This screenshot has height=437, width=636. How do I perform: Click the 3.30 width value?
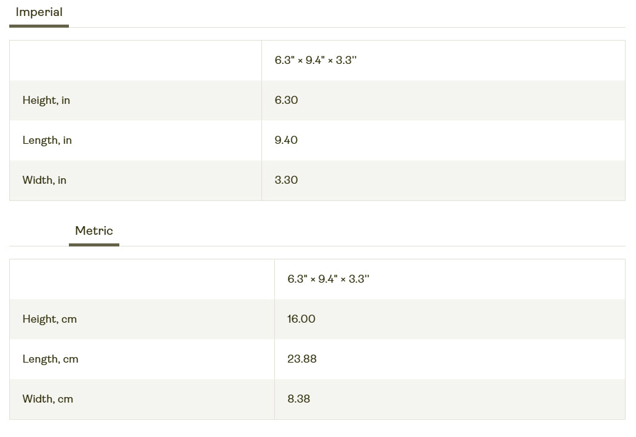pyautogui.click(x=286, y=180)
